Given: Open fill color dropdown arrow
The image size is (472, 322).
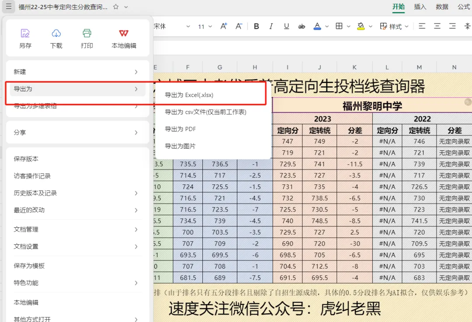Looking at the screenshot, I should [371, 27].
